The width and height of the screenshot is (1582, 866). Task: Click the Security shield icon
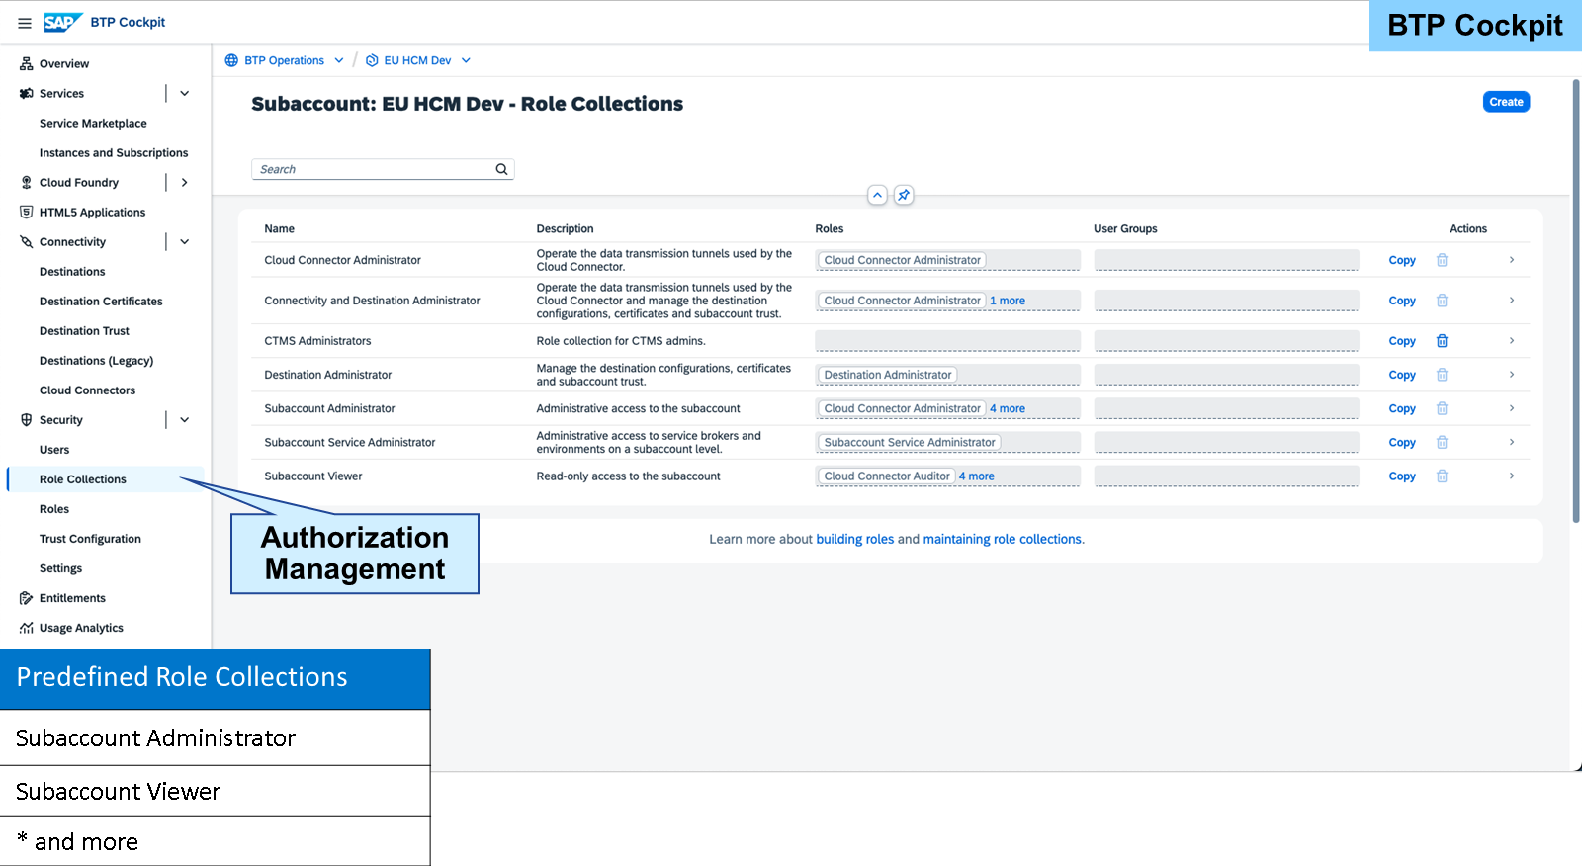point(27,420)
